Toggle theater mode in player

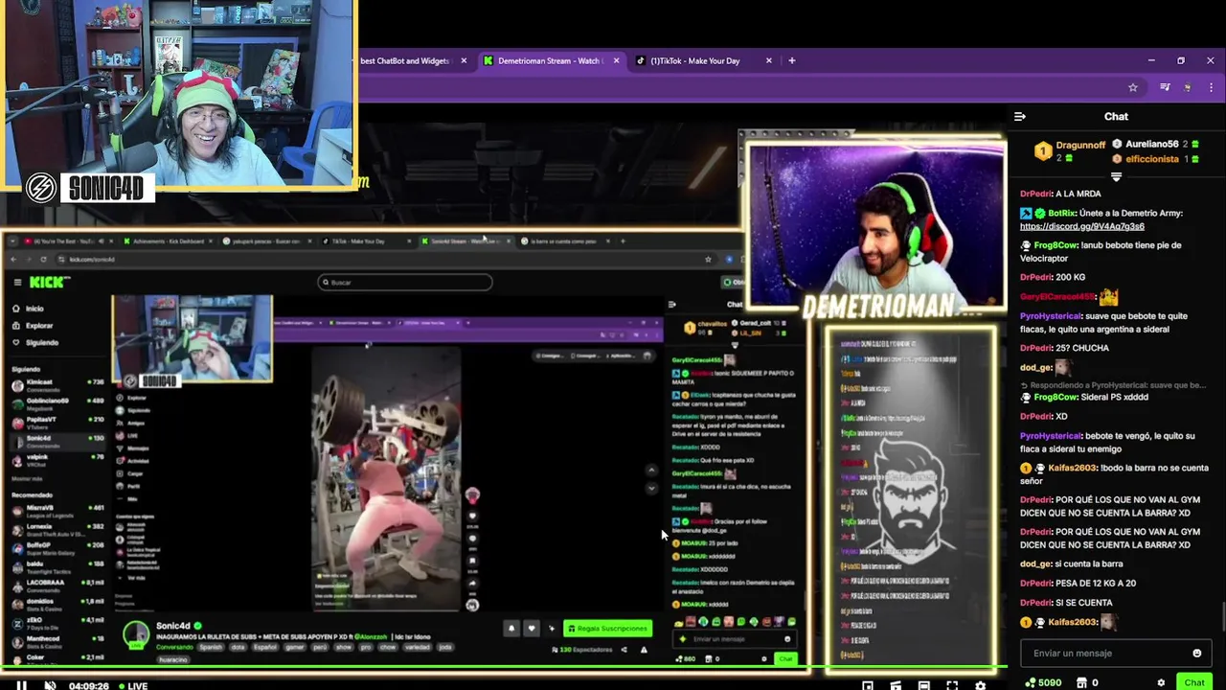pos(923,685)
